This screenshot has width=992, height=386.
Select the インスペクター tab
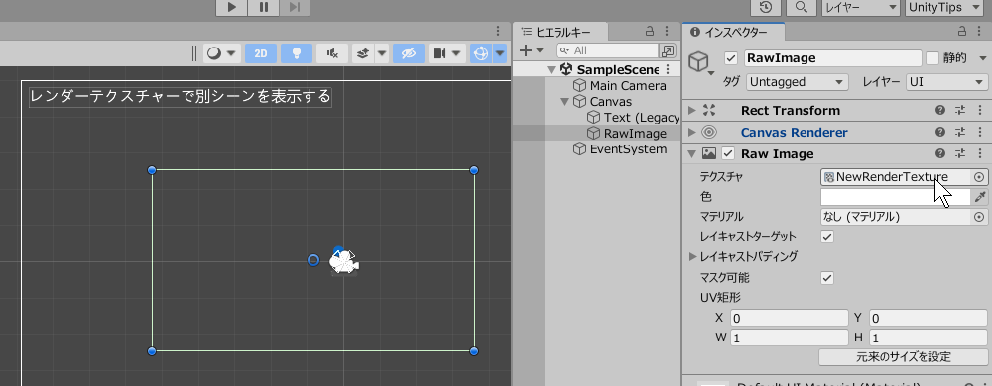click(733, 32)
